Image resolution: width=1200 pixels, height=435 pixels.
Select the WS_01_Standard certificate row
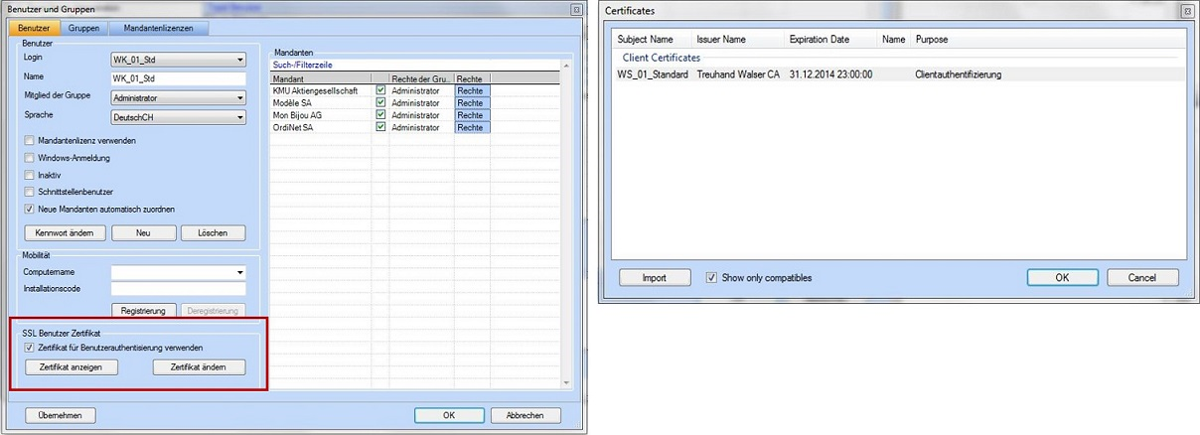[x=795, y=74]
